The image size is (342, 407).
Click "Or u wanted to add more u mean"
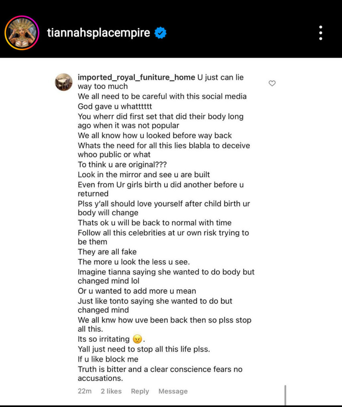(x=137, y=291)
